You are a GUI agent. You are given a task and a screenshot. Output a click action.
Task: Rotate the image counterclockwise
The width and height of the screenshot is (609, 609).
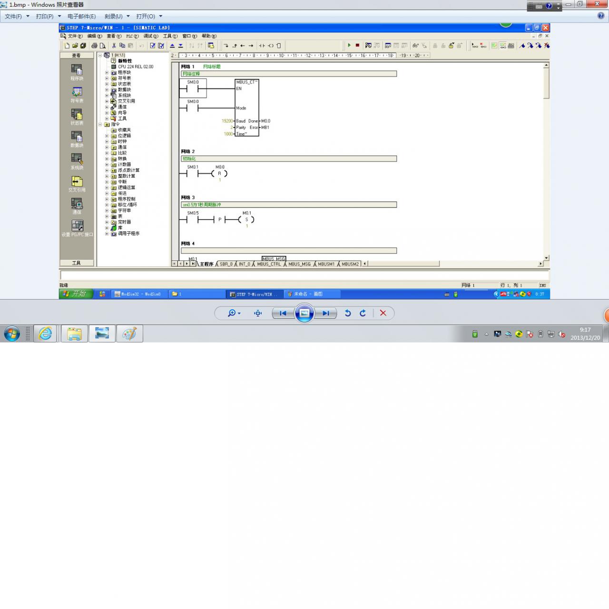click(348, 313)
